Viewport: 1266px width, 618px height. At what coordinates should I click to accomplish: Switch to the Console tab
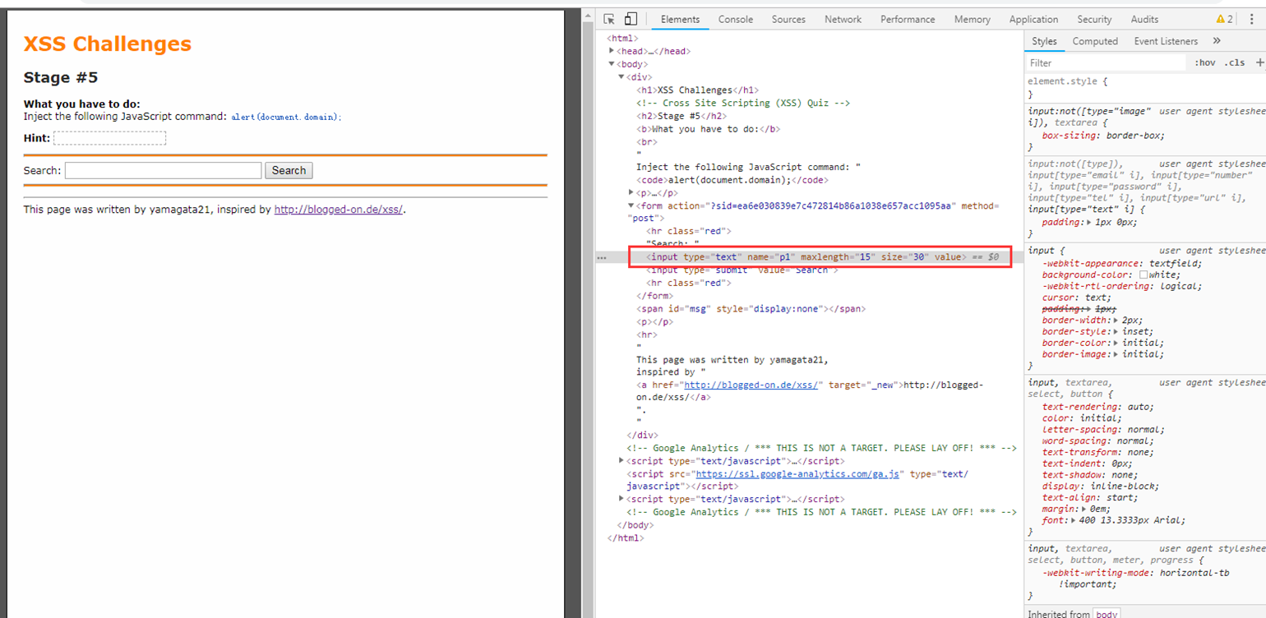click(x=736, y=19)
